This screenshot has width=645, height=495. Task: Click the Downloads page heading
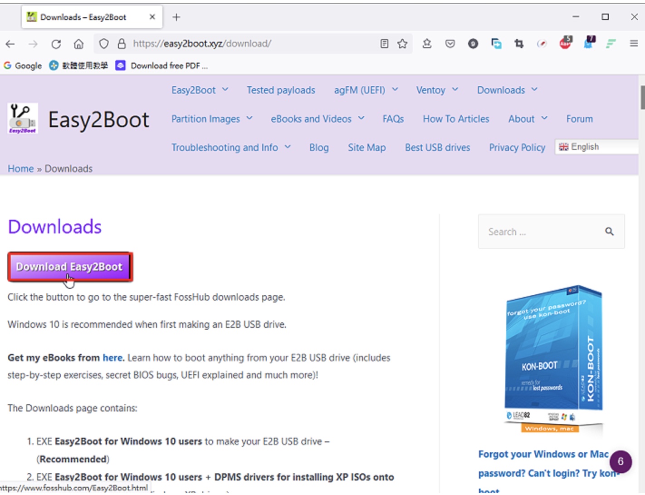coord(55,227)
